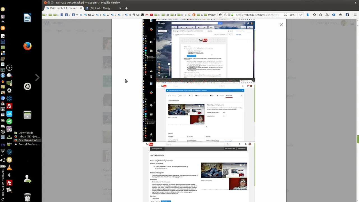Screen dimensions: 359x202
Task: Open the trash bin
Action: pyautogui.click(x=27, y=197)
